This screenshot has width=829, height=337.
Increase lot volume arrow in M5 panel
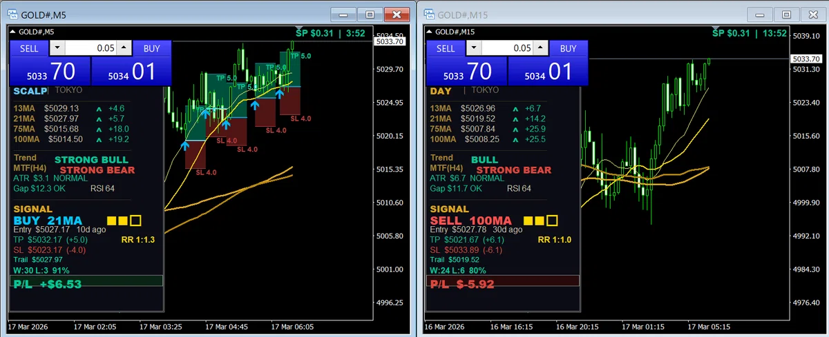click(x=124, y=48)
